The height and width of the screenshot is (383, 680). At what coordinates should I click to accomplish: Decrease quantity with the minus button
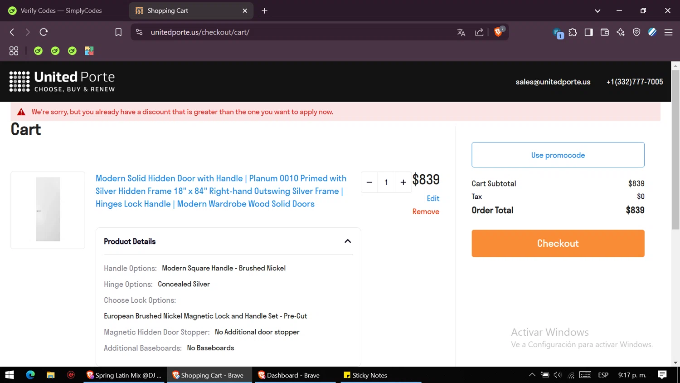coord(369,182)
